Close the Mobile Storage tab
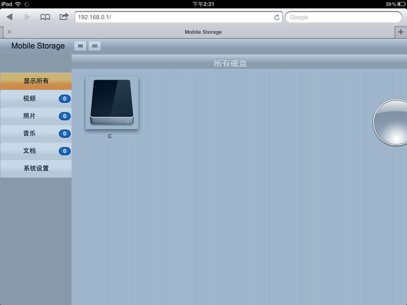Image resolution: width=407 pixels, height=305 pixels. tap(9, 32)
